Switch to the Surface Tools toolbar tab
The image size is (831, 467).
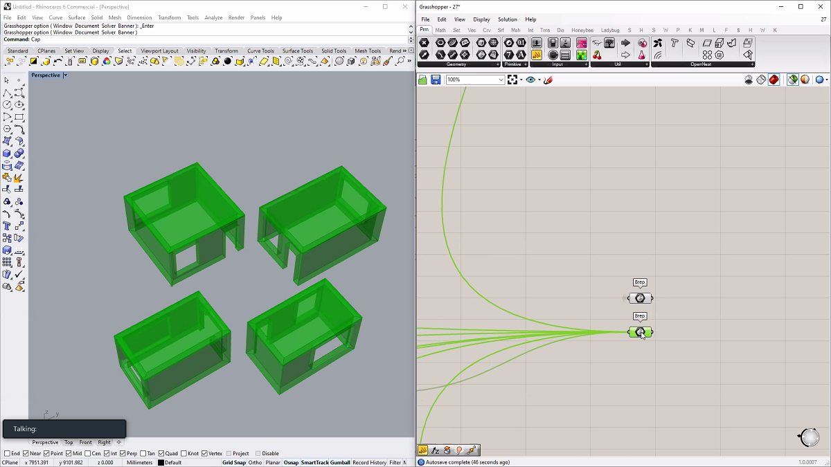297,51
